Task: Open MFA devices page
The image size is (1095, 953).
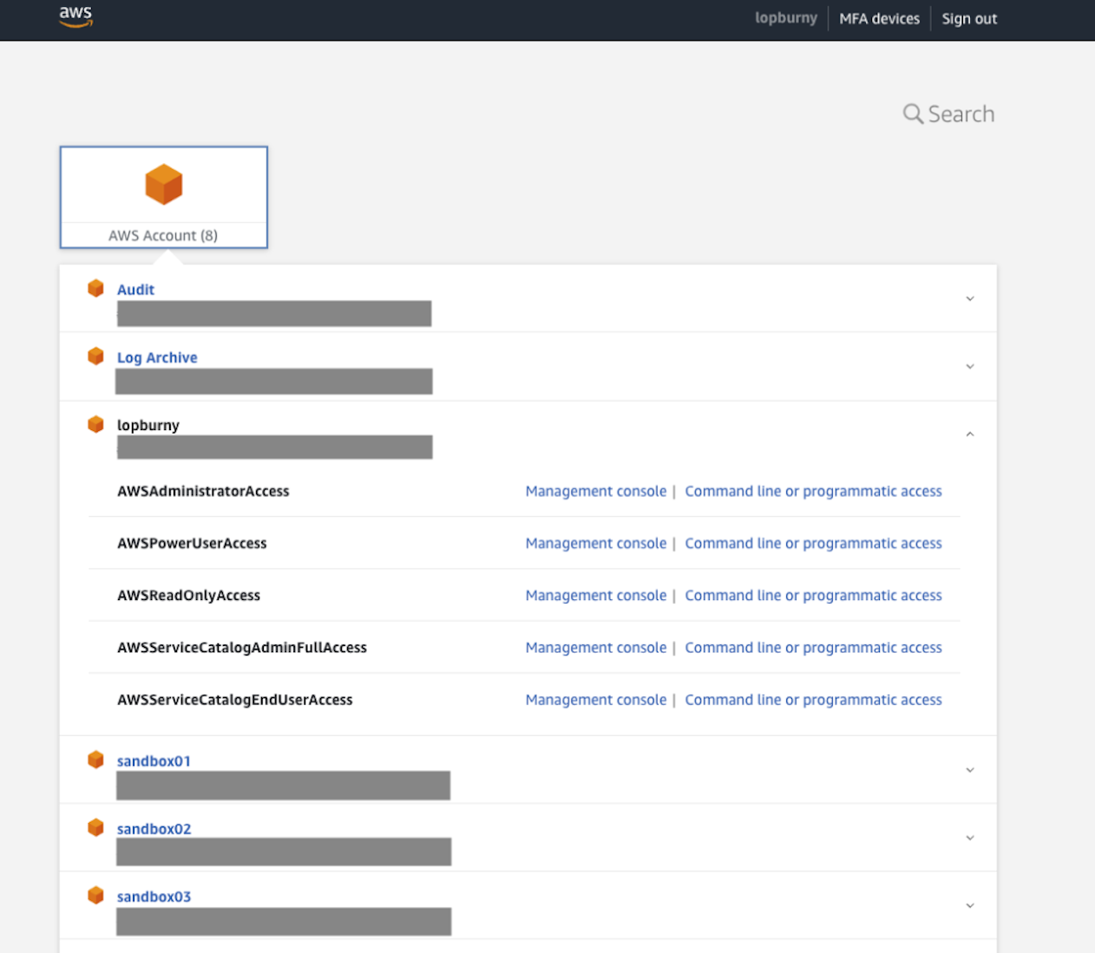Action: pyautogui.click(x=879, y=18)
